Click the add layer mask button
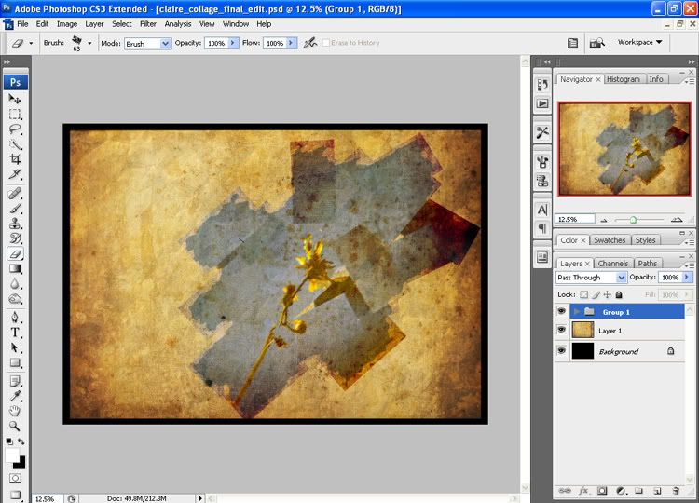 tap(602, 491)
